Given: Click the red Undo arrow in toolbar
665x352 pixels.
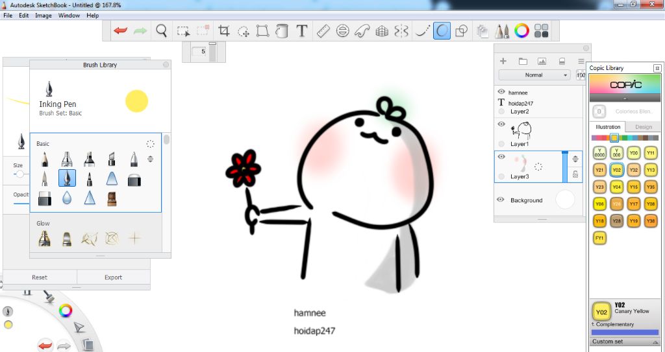Looking at the screenshot, I should pos(120,31).
